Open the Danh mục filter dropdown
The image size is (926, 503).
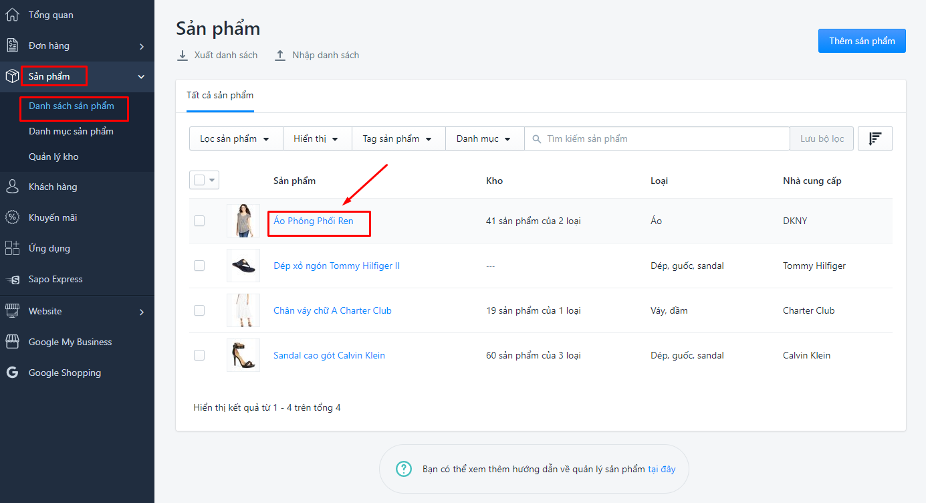(485, 138)
